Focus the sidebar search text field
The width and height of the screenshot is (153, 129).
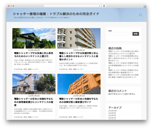coord(120,34)
